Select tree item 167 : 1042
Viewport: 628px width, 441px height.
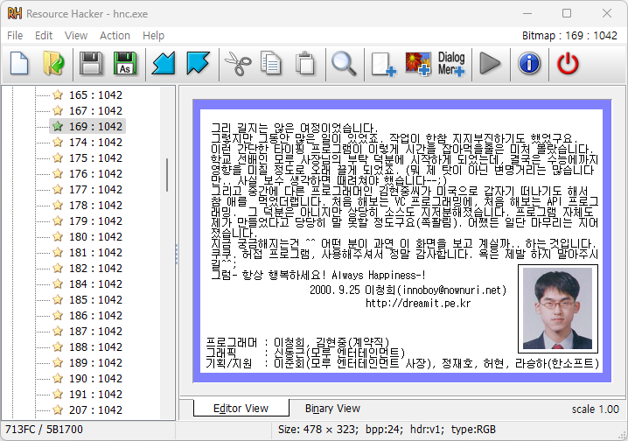coord(95,111)
